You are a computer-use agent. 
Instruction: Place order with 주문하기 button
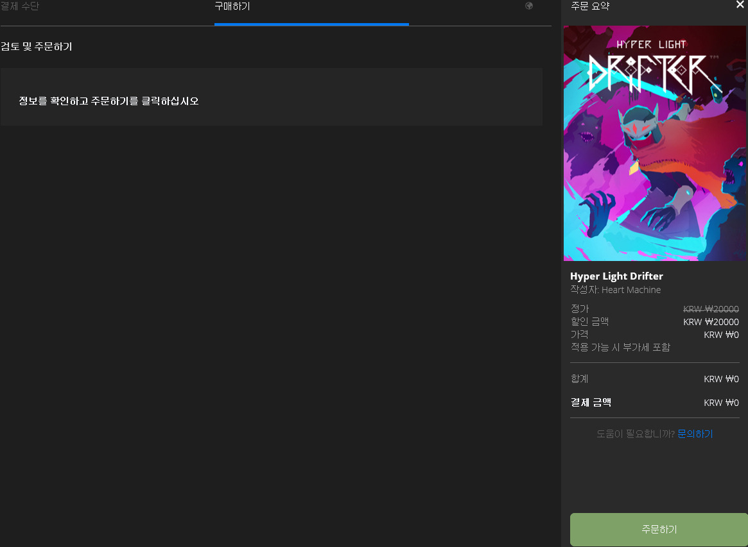click(x=659, y=530)
